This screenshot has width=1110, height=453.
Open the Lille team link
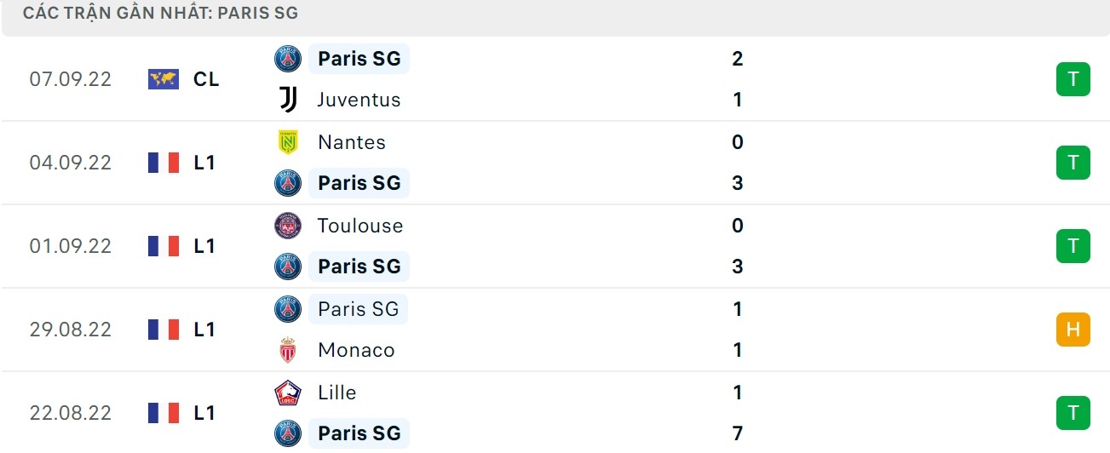[x=336, y=393]
